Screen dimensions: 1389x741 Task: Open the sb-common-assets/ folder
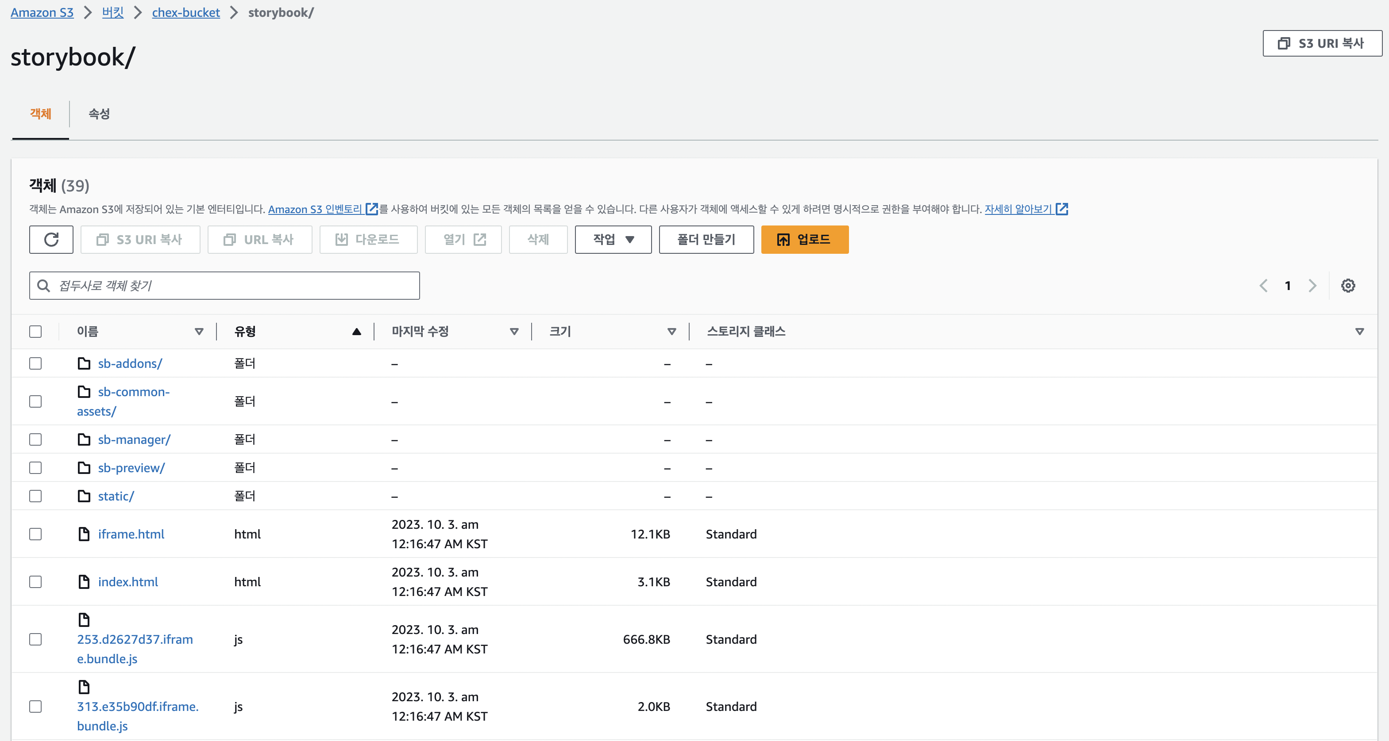click(x=123, y=401)
